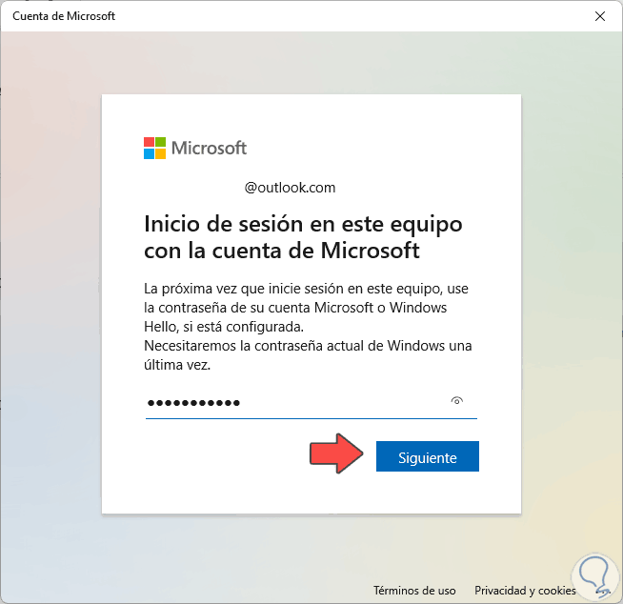Click the "La próxima vez que inicie sesión" paragraph
This screenshot has height=604, width=623.
click(x=306, y=308)
